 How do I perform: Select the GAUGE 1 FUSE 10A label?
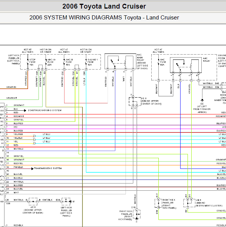[x=93, y=62]
